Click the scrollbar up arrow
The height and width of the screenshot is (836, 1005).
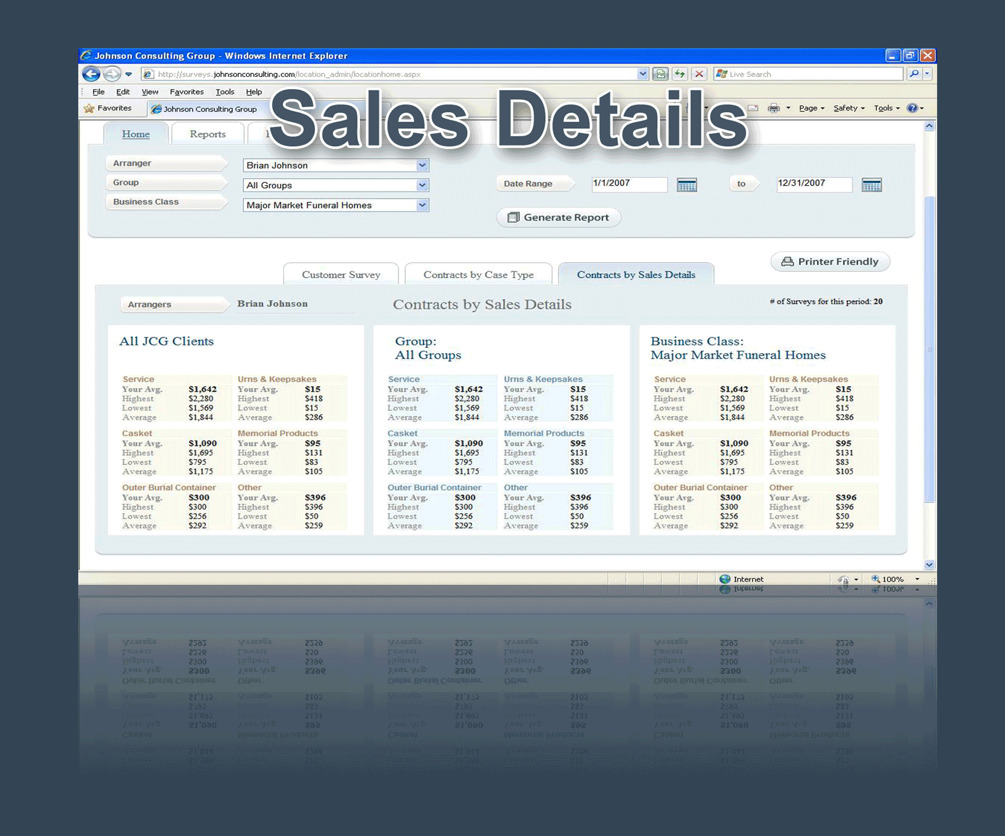click(929, 126)
